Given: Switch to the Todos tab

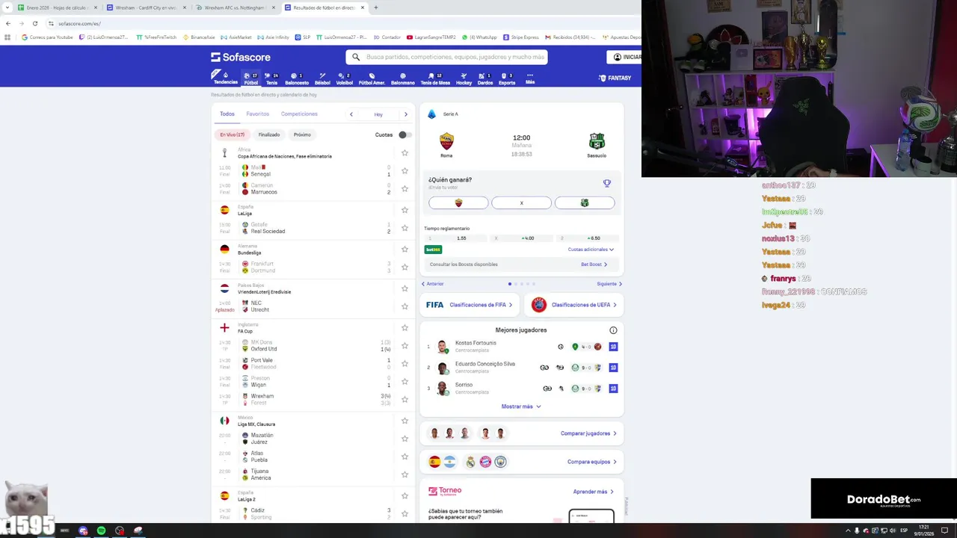Looking at the screenshot, I should pyautogui.click(x=227, y=114).
